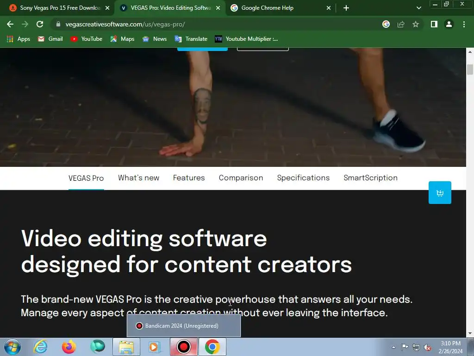The image size is (474, 356).
Task: Close the Google Chrome Help tab
Action: tap(329, 8)
